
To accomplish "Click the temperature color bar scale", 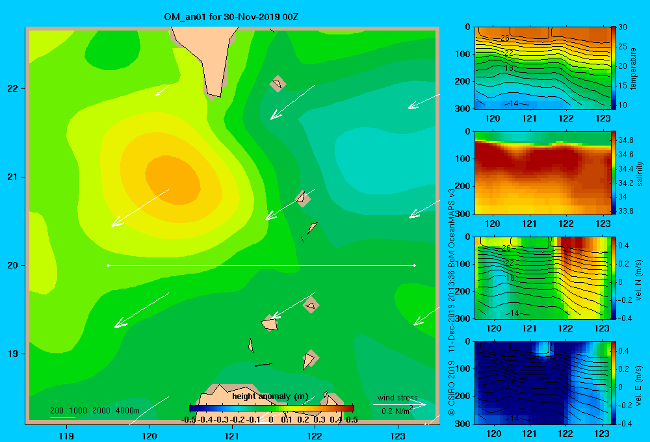I will click(614, 68).
